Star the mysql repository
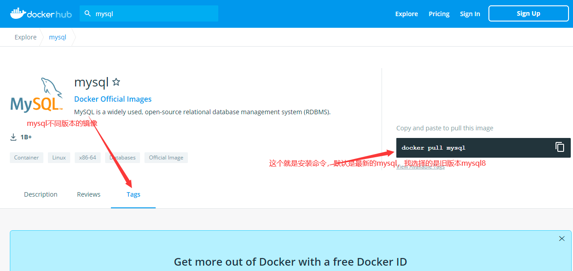 116,82
